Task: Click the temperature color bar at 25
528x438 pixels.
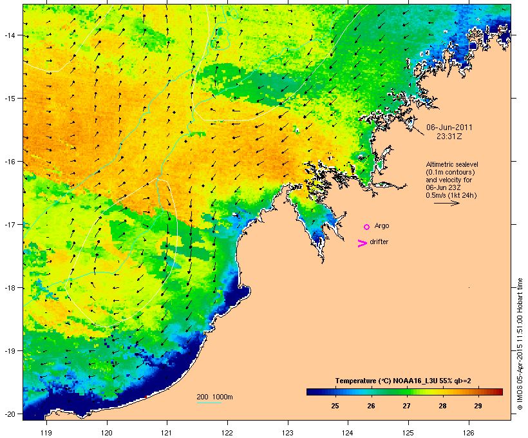Action: [335, 392]
